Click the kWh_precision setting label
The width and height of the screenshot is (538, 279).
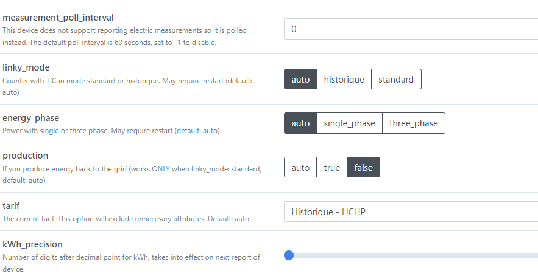pyautogui.click(x=32, y=244)
